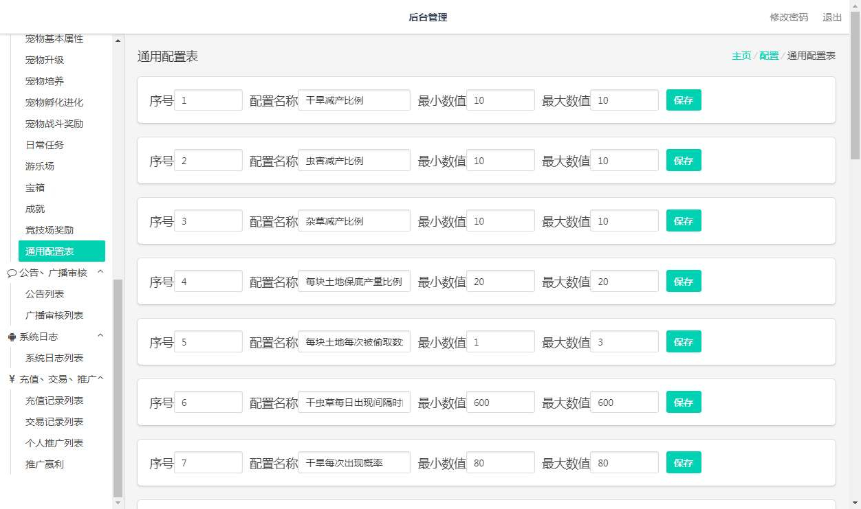Click 序号 field with value 4
This screenshot has height=509, width=861.
point(208,282)
